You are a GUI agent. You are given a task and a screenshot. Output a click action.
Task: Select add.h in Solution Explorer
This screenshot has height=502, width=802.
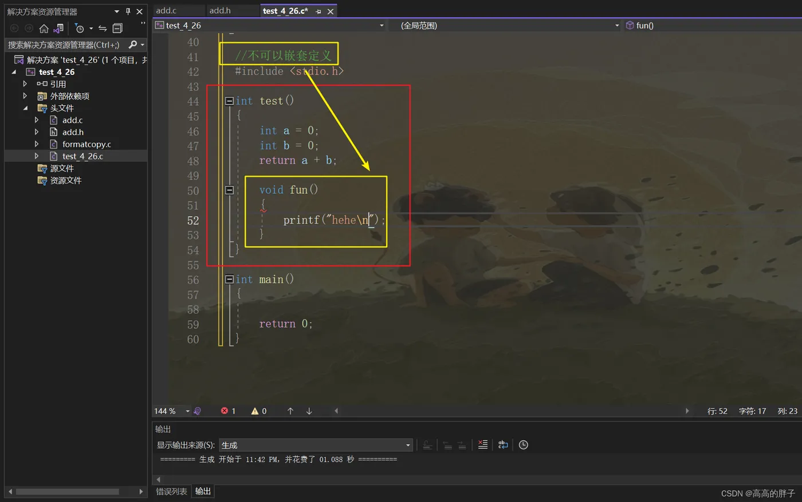coord(73,132)
